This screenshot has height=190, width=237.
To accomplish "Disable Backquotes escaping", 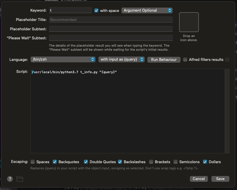I will coord(55,162).
